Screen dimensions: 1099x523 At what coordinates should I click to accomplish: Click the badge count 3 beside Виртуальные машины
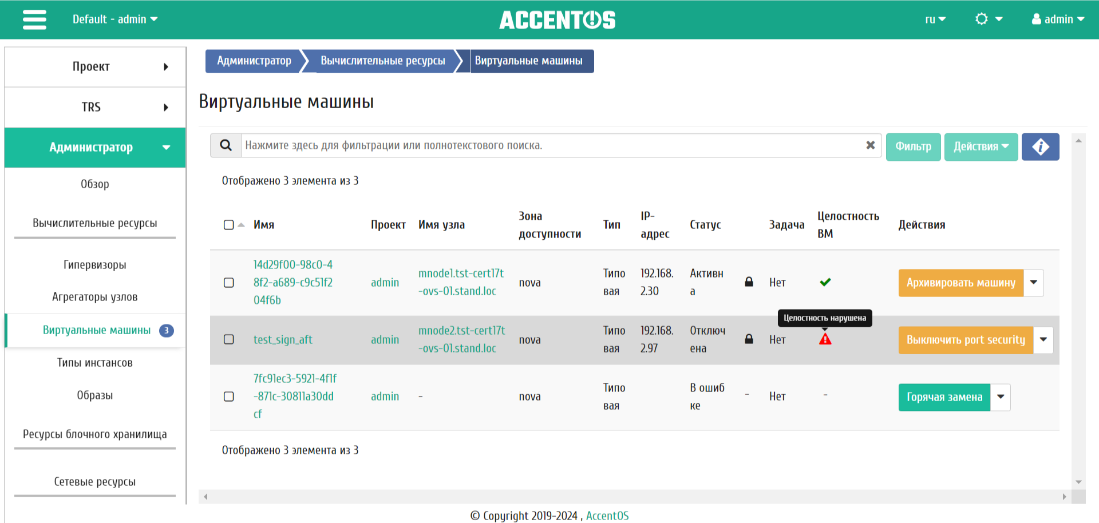pos(167,330)
